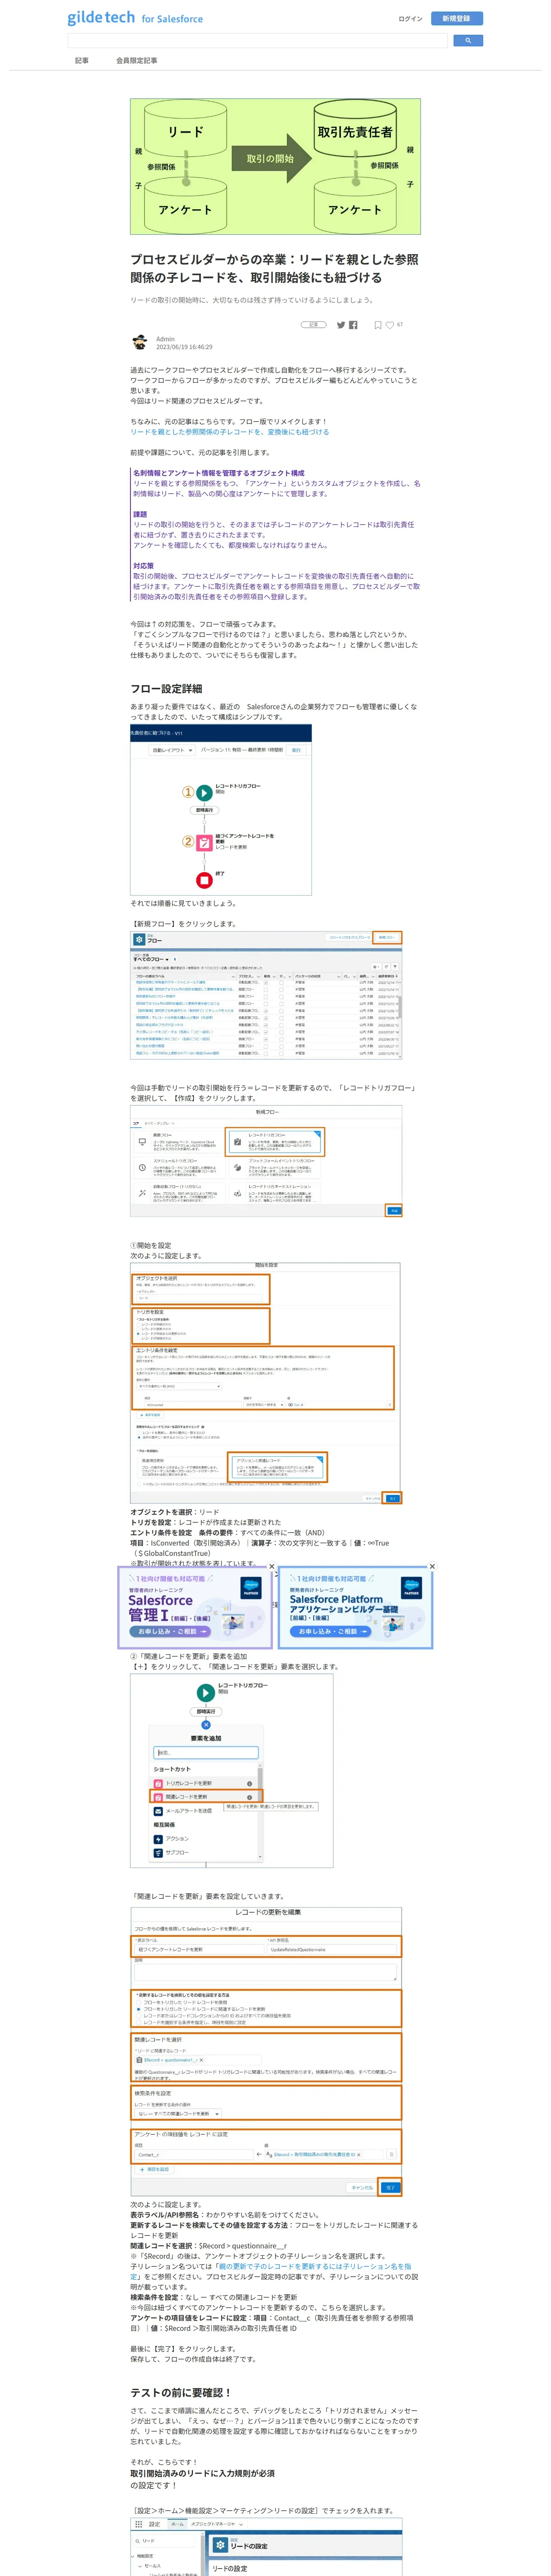Bookmark this article

coord(378,325)
